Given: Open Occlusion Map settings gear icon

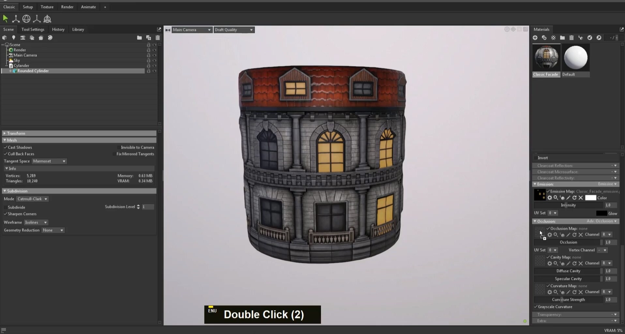Looking at the screenshot, I should (550, 235).
